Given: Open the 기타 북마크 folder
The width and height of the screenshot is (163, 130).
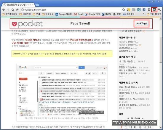Looking at the screenshot, I should (x=154, y=14).
